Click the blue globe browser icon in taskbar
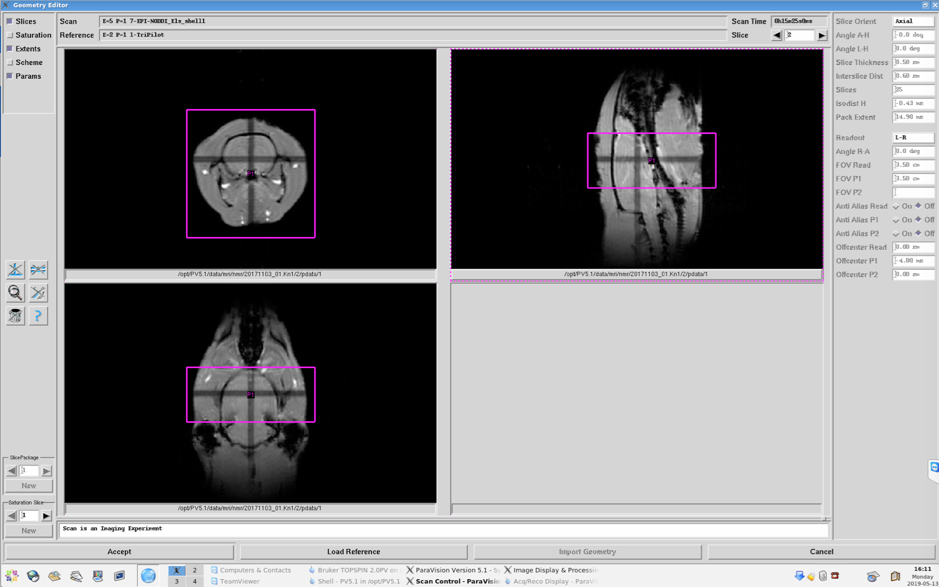939x587 pixels. pos(148,576)
